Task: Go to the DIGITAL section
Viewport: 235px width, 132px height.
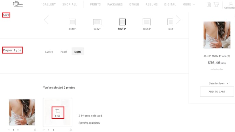Action: [x=170, y=4]
